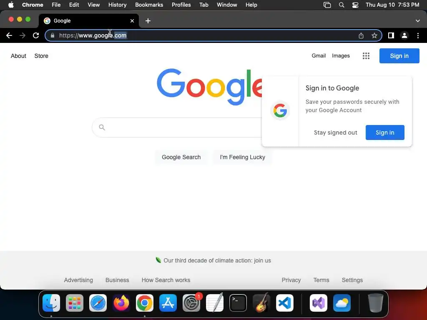This screenshot has width=427, height=320.
Task: Open the Trash in the dock
Action: 376,303
